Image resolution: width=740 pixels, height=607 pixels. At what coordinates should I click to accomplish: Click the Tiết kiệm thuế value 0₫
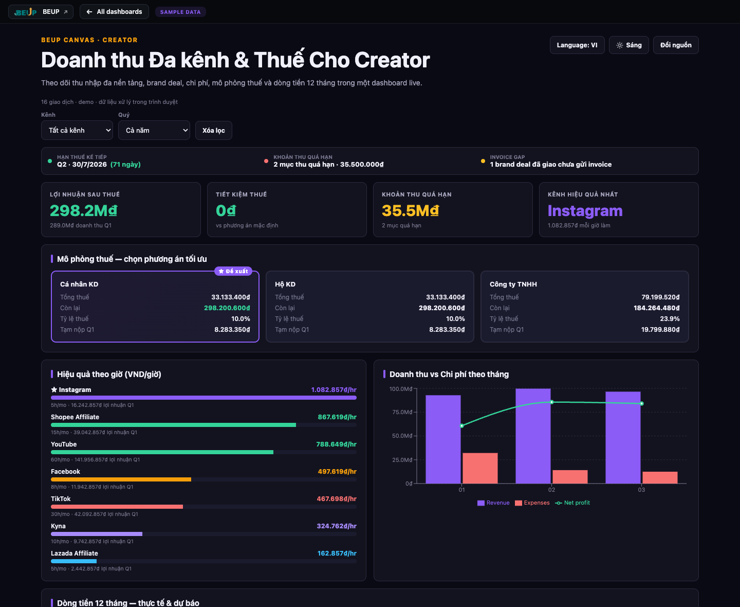pyautogui.click(x=226, y=210)
